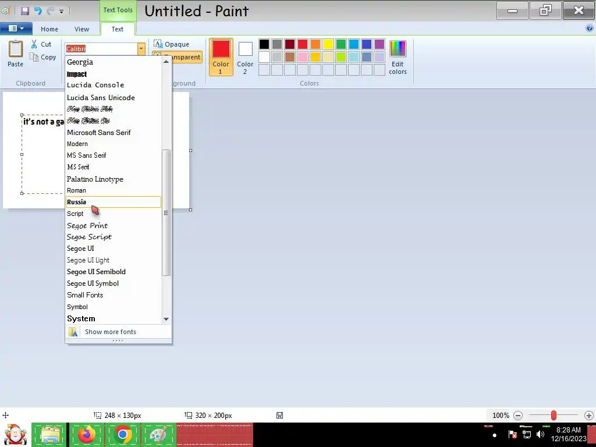Choose the MS Sans Serif font
This screenshot has width=596, height=447.
[x=113, y=155]
